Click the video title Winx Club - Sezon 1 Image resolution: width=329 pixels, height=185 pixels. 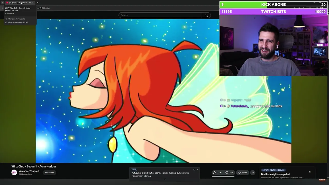[x=33, y=166]
